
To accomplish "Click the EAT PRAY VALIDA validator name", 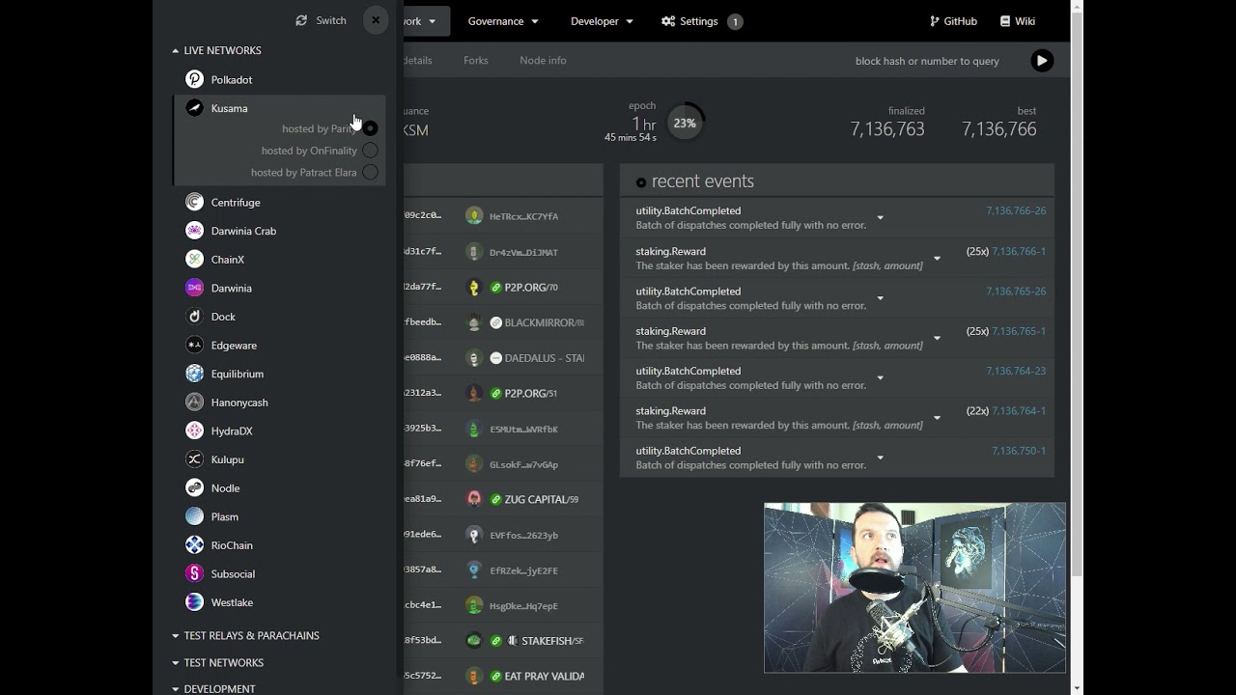I will point(544,676).
